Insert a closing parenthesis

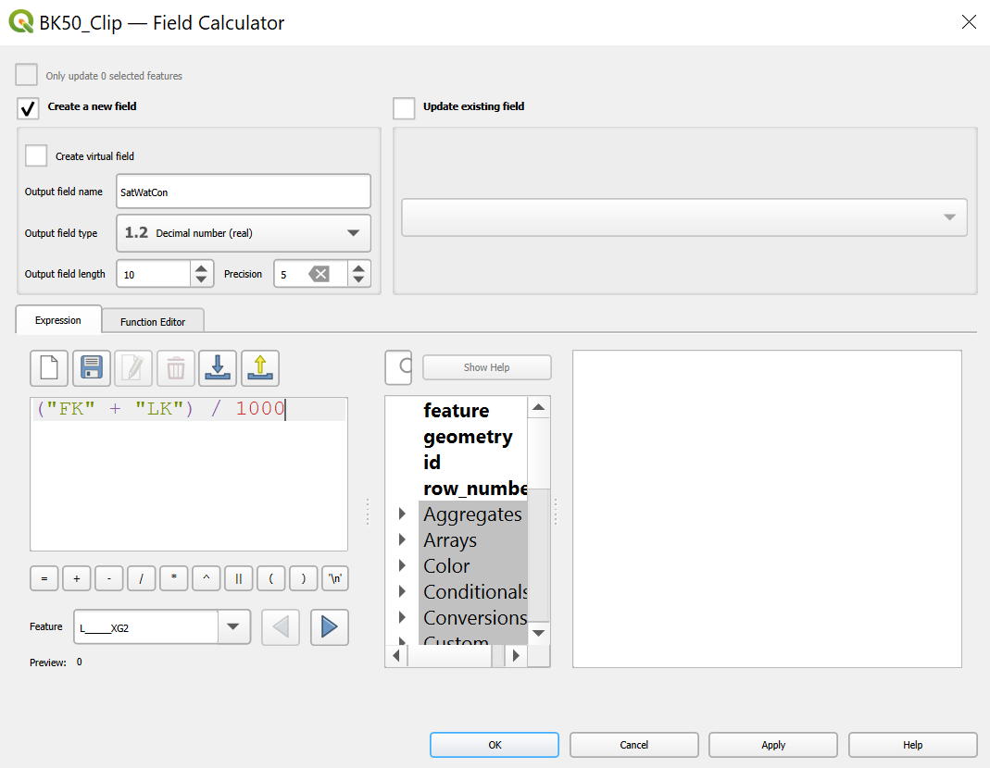(x=303, y=578)
